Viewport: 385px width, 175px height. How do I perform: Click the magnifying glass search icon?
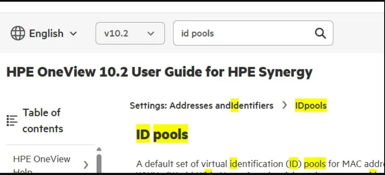[x=320, y=33]
